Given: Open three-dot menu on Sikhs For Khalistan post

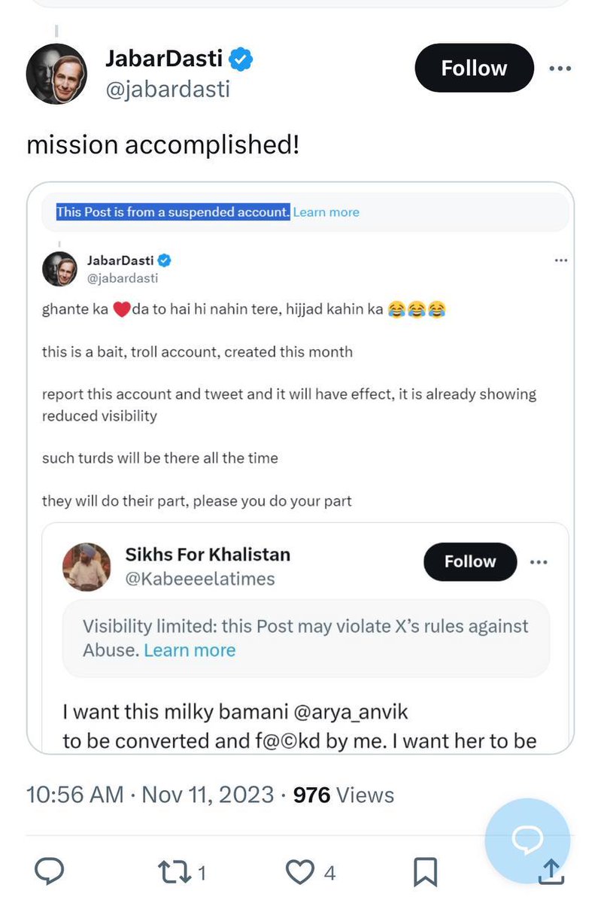Looking at the screenshot, I should coord(538,562).
